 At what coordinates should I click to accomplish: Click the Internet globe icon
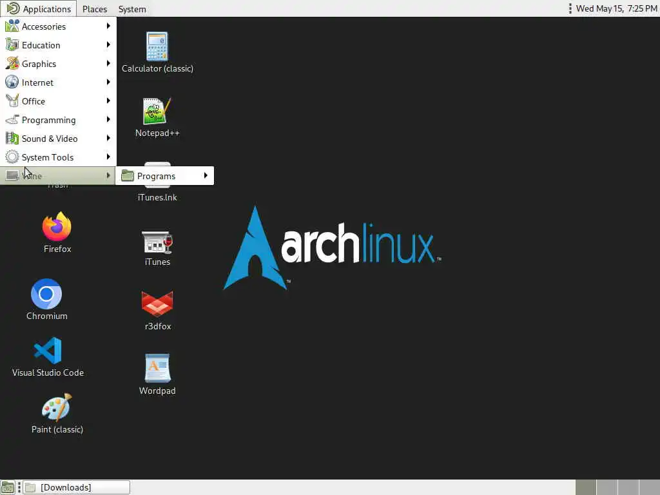tap(12, 82)
